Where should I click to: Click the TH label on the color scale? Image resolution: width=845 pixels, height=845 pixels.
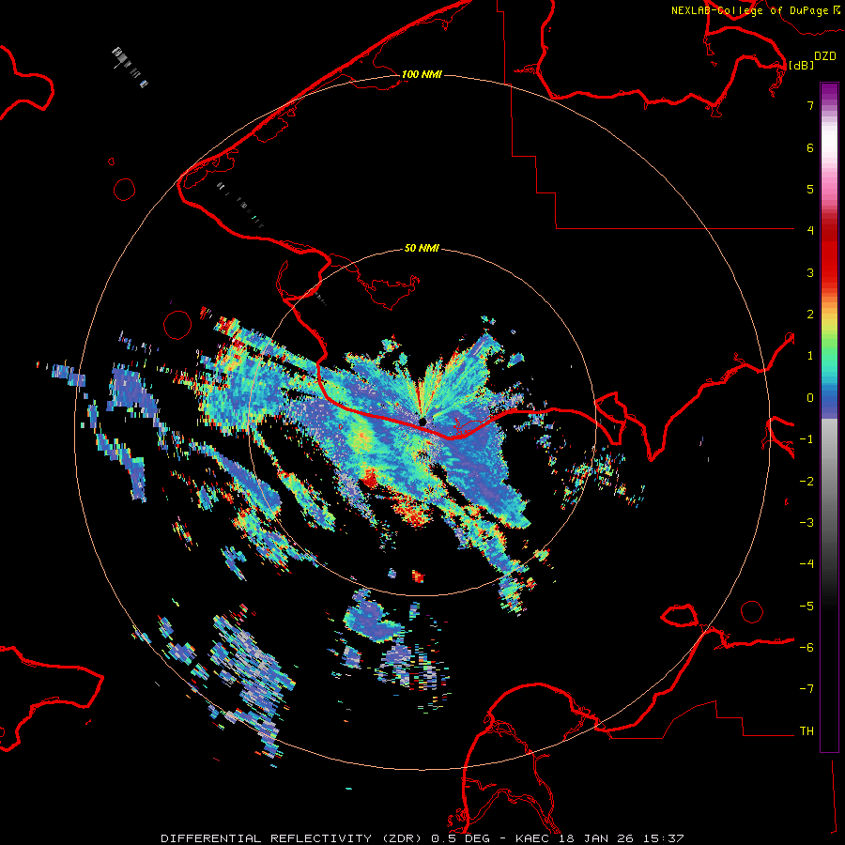(807, 730)
